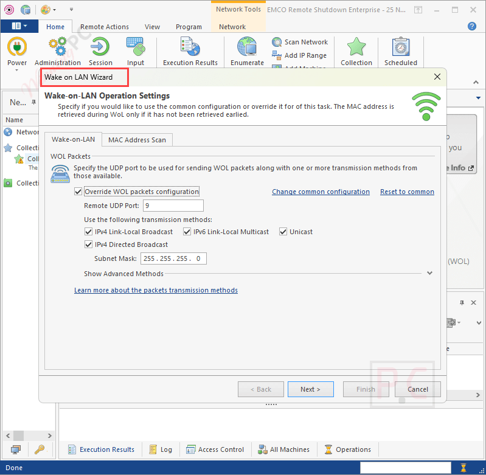Open the View ribbon tab
The height and width of the screenshot is (475, 486).
pos(152,27)
